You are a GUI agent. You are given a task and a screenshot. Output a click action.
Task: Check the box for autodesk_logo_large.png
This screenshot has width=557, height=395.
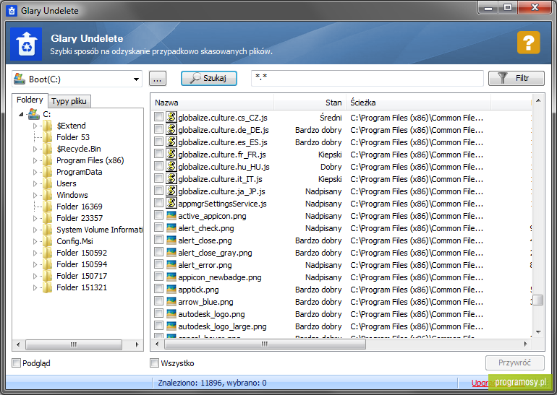coord(158,326)
